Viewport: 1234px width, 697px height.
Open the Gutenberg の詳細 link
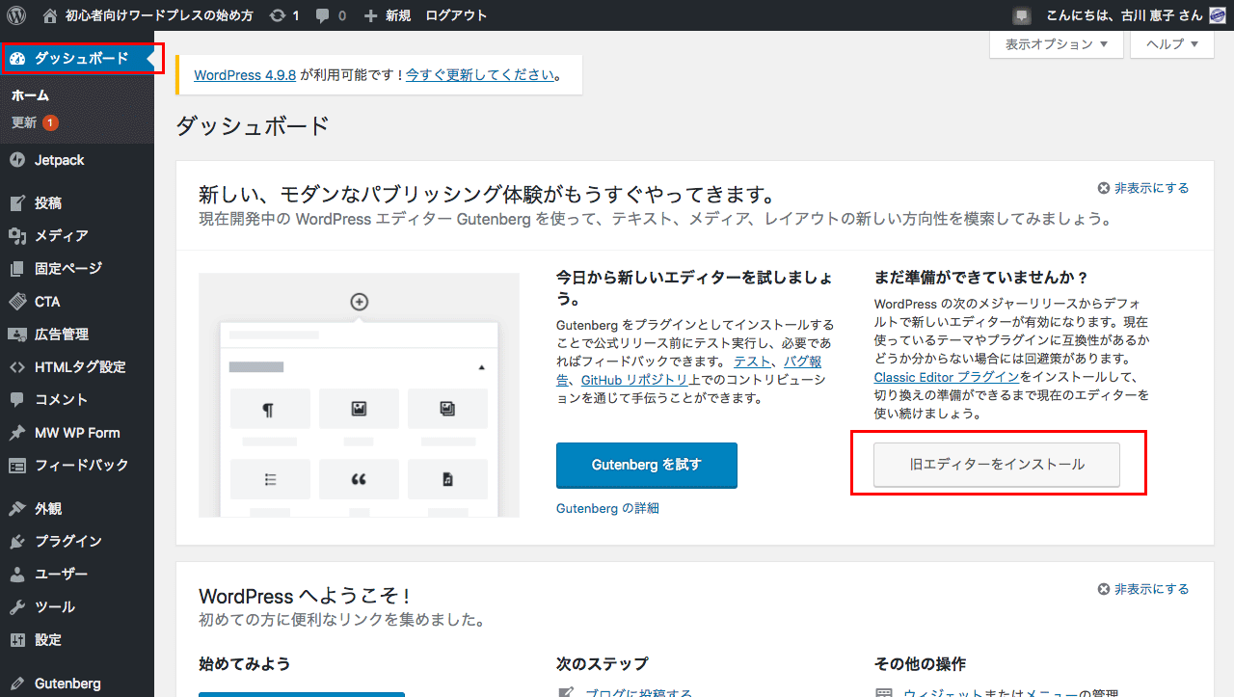pyautogui.click(x=607, y=508)
